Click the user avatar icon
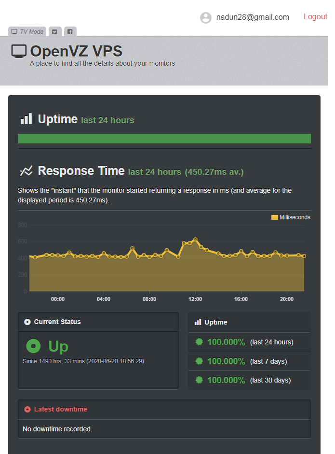This screenshot has width=335, height=454. pos(206,18)
